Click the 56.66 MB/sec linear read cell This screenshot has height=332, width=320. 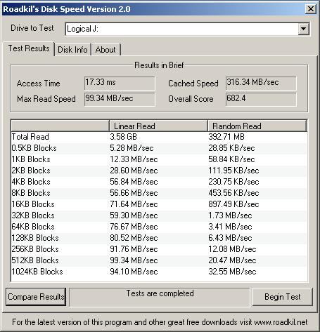point(134,193)
